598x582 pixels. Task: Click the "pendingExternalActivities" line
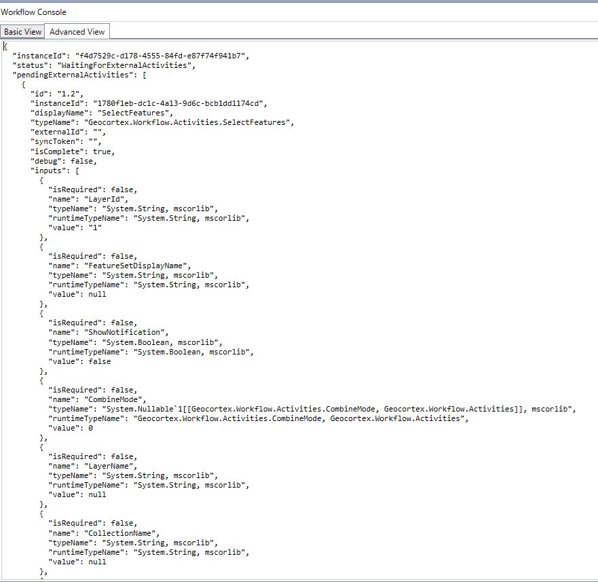tap(79, 75)
